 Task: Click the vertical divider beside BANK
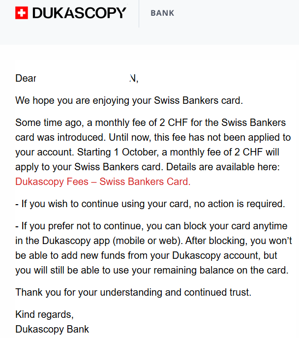coord(139,13)
